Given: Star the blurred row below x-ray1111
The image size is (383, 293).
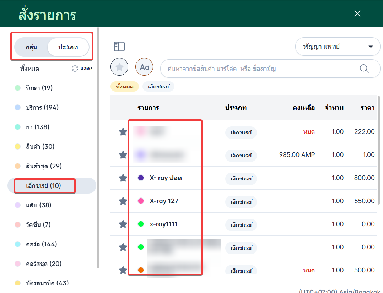Looking at the screenshot, I should click(x=123, y=247).
